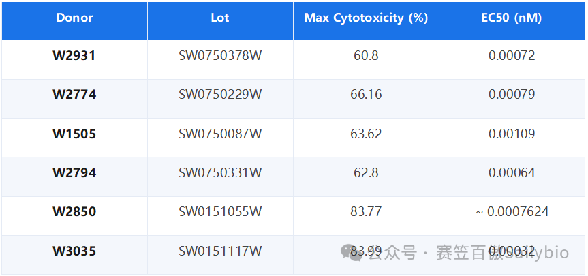Click lot number SW0750378W
The height and width of the screenshot is (276, 588).
220,56
